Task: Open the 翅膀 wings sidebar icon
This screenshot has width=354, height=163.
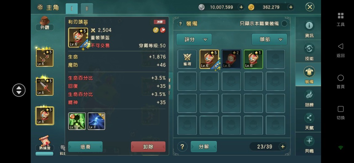Action: click(309, 98)
